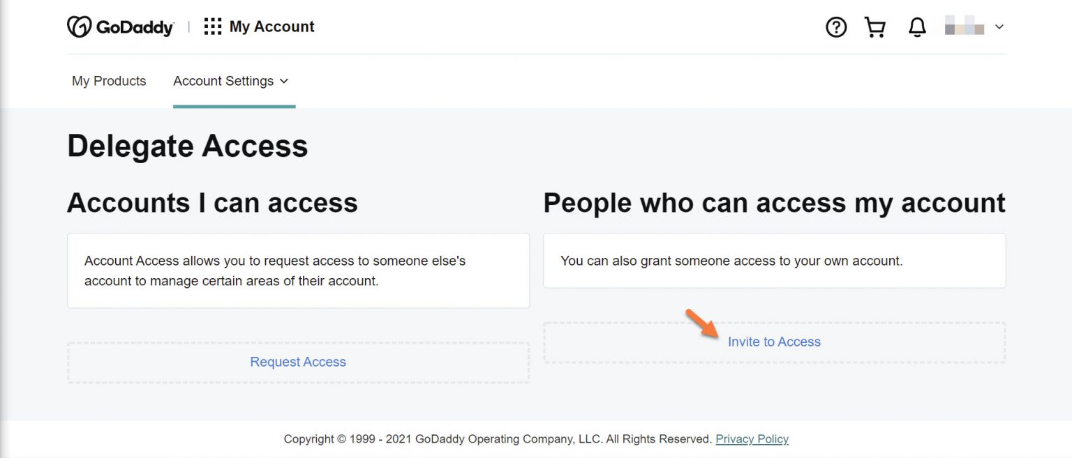Select the GoDaddy wordmark text
The image size is (1072, 458).
tap(133, 26)
